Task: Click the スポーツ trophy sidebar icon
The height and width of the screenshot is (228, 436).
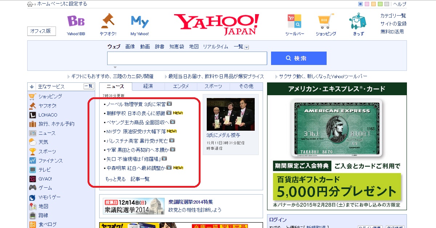Action: click(32, 151)
